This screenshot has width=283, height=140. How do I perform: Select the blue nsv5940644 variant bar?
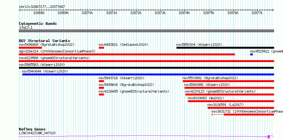point(148,74)
